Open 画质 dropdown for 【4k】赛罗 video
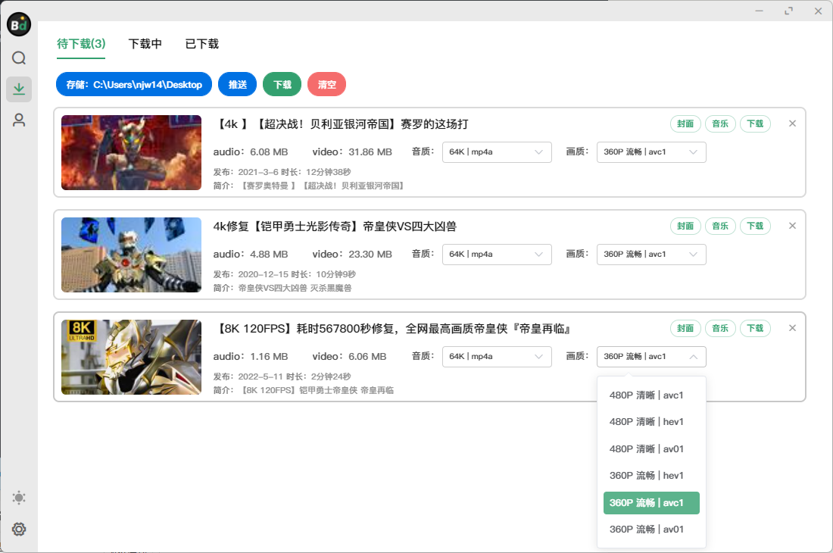833x553 pixels. pyautogui.click(x=651, y=152)
